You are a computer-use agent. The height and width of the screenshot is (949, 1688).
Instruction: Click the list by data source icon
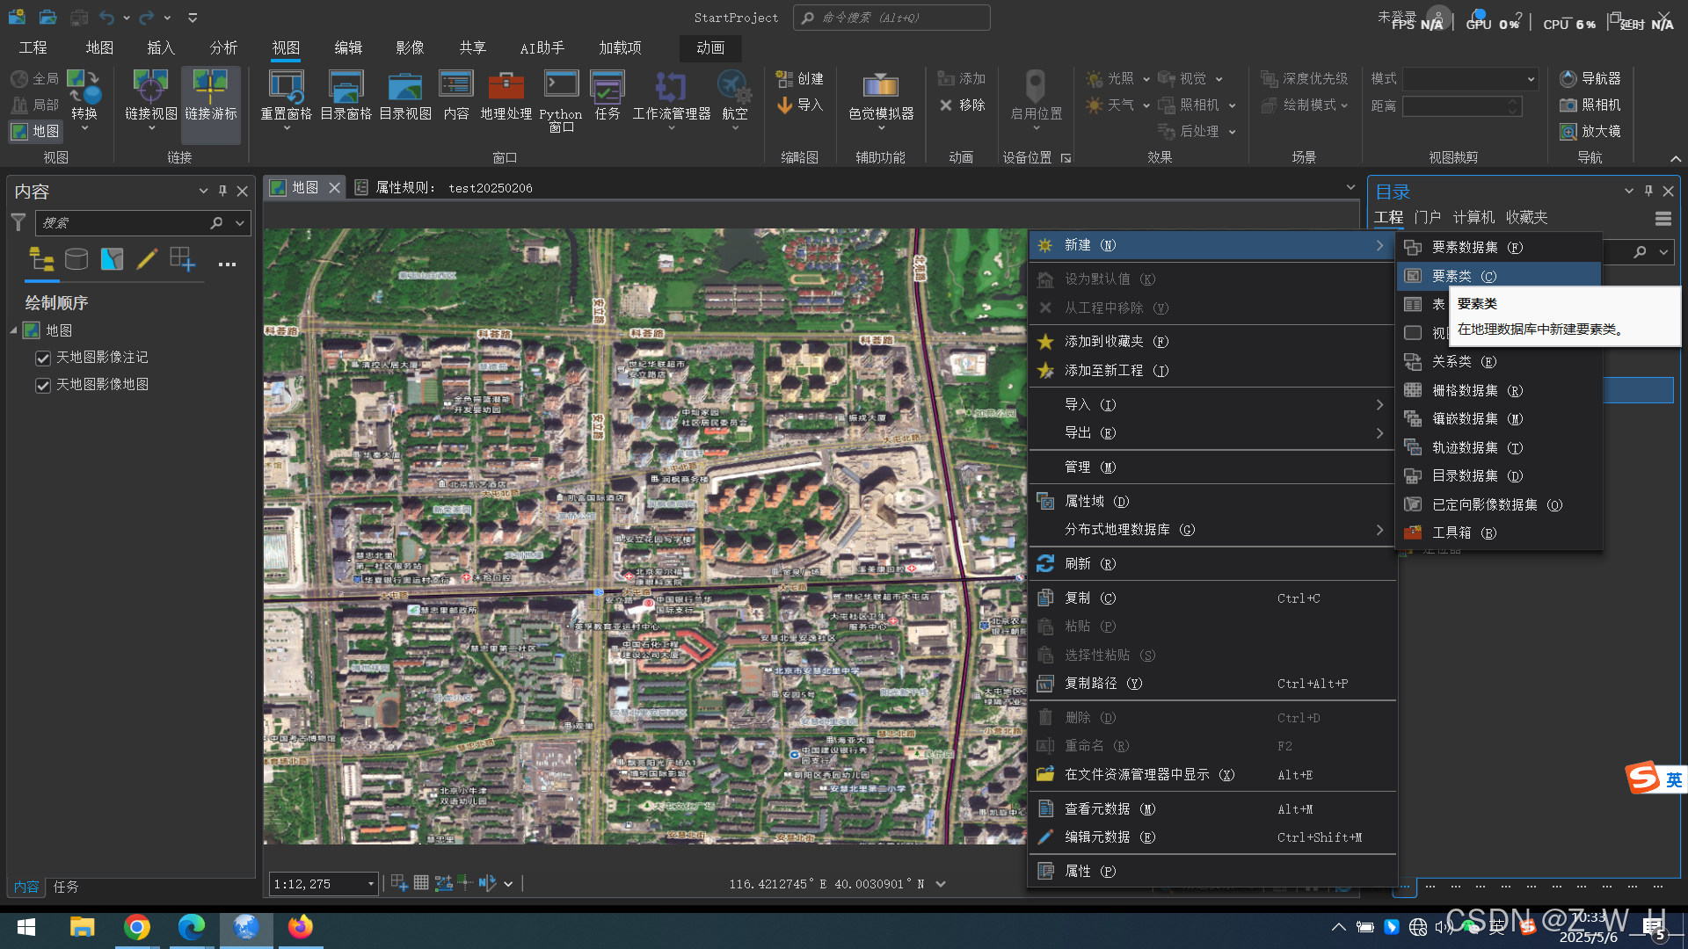pos(76,258)
